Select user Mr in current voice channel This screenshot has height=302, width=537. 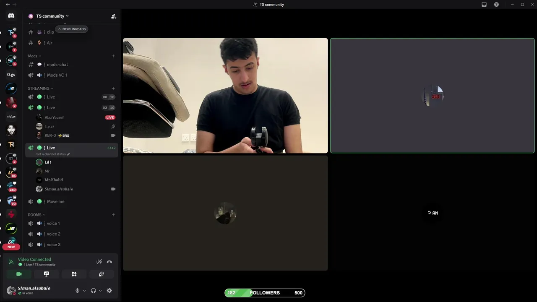pos(47,171)
